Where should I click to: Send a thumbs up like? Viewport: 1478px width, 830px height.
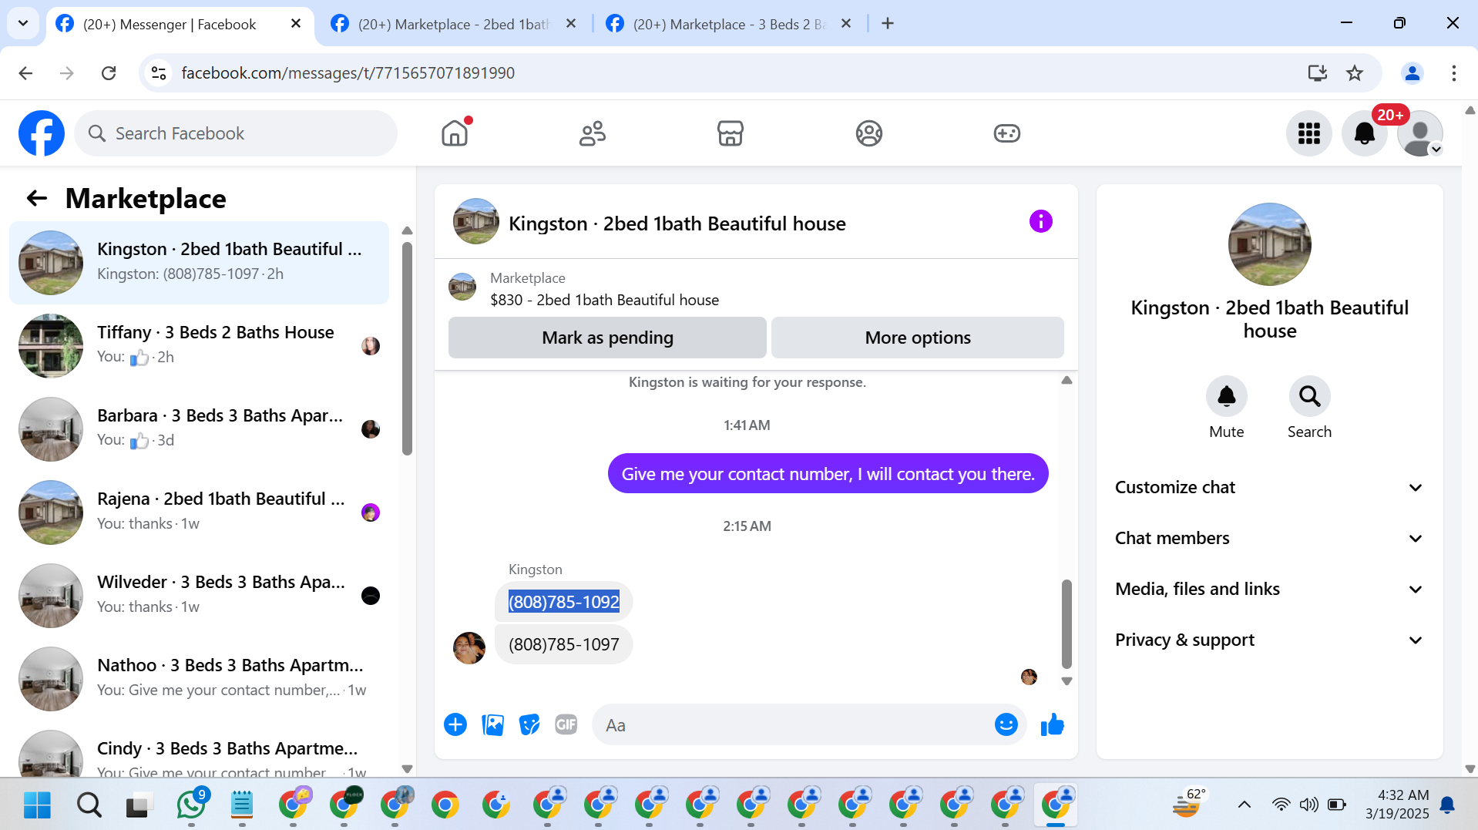[1052, 724]
